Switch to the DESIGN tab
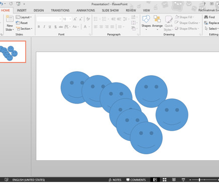Screen dimensions: 219x183 click(39, 11)
